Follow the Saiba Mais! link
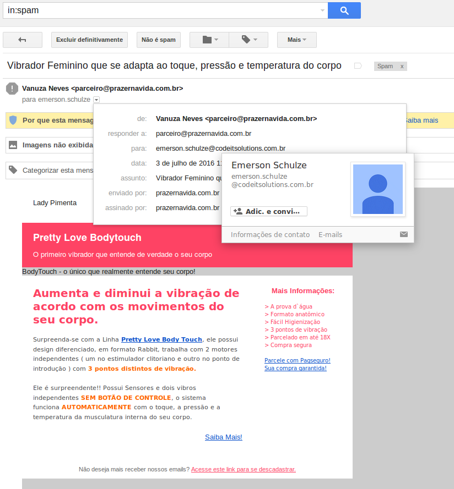Image resolution: width=454 pixels, height=489 pixels. coord(223,437)
